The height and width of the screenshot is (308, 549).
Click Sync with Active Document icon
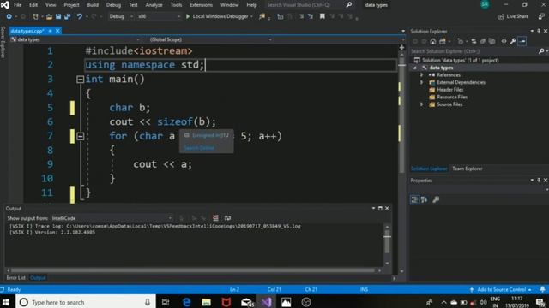[474, 41]
